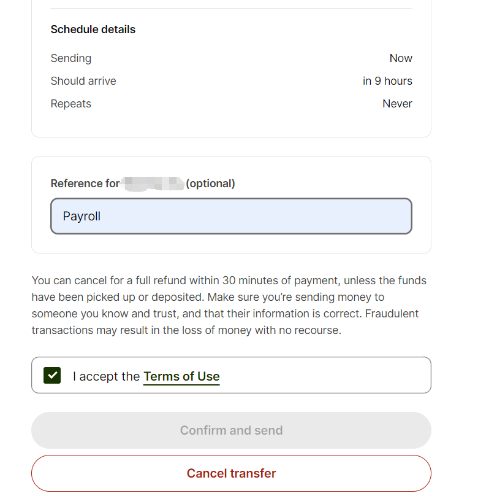Screen dimensions: 478x496
Task: Click the 'in 9 hours' arrival value
Action: 387,81
